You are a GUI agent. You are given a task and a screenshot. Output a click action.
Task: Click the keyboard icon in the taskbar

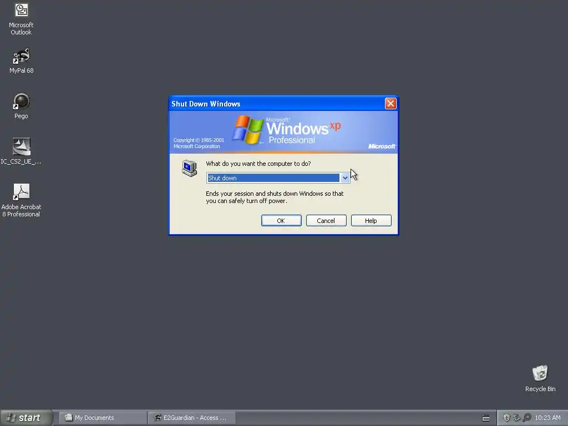[x=486, y=418]
